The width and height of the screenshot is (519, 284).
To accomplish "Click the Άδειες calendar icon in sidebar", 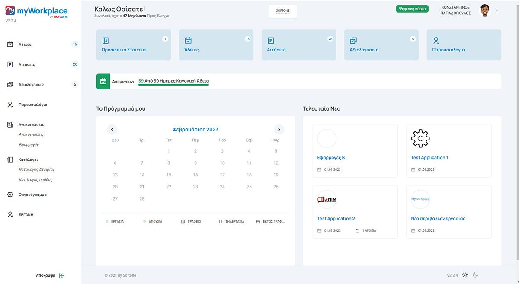I will coord(10,45).
